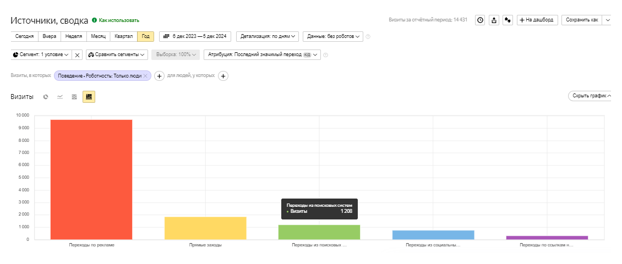Add a people condition with plus button
The image size is (622, 264).
pyautogui.click(x=223, y=76)
